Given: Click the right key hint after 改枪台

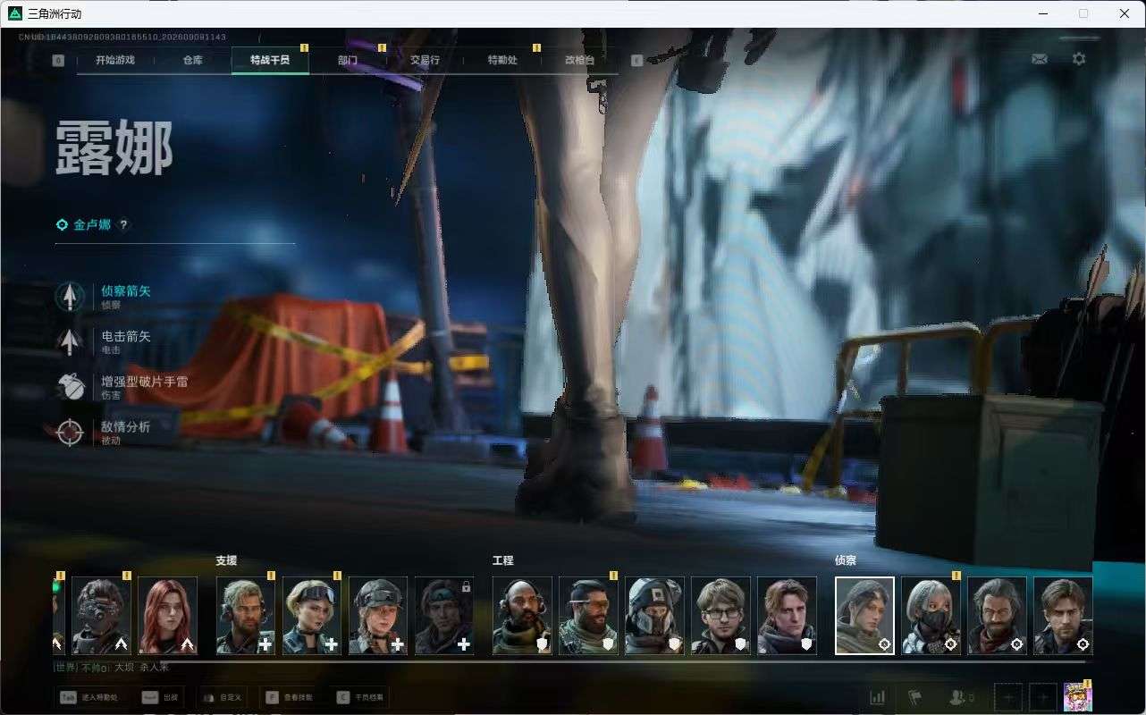Looking at the screenshot, I should pyautogui.click(x=636, y=61).
